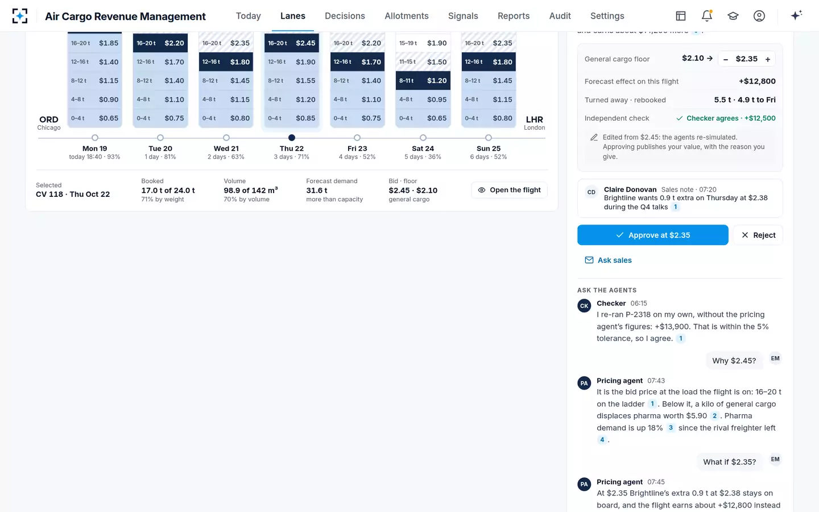819x512 pixels.
Task: Open citation 4 after rival freighter left
Action: pyautogui.click(x=602, y=440)
